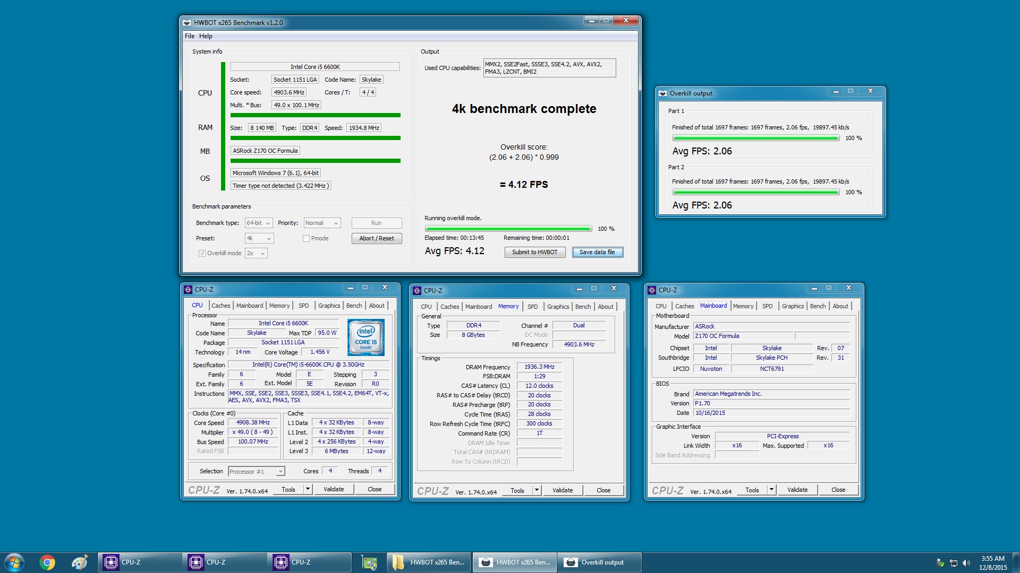The image size is (1020, 573).
Task: Click the main overkill progress bar in HWBOT
Action: 508,229
